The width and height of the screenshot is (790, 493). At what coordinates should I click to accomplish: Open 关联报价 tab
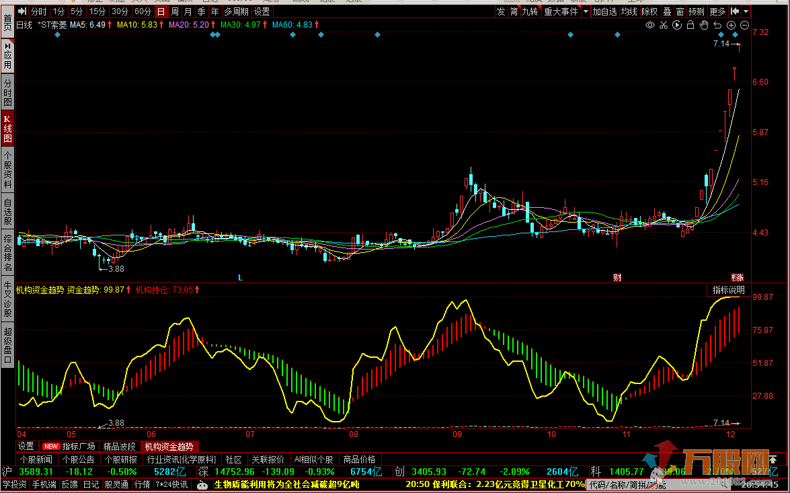pyautogui.click(x=268, y=460)
